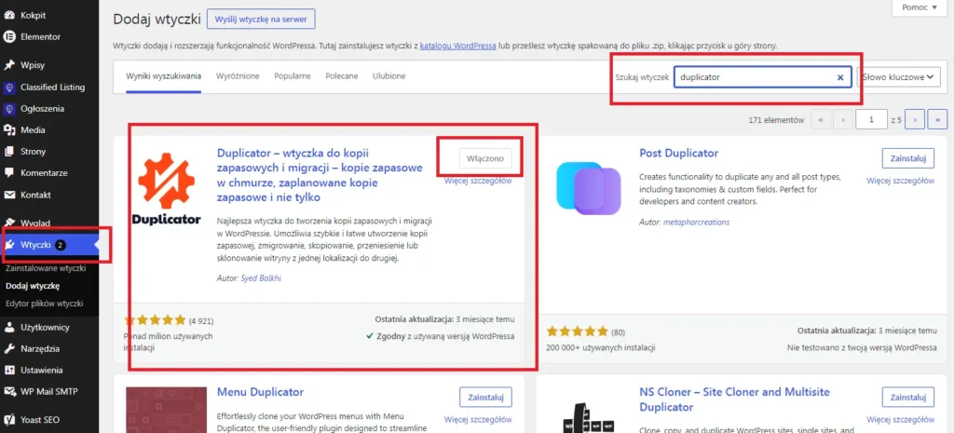Screen dimensions: 954x433
Task: Select Dodaj wtyczkę submenu item
Action: click(x=33, y=286)
